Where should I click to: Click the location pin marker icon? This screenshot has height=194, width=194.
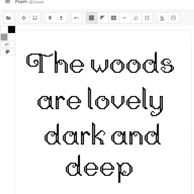click(50, 18)
